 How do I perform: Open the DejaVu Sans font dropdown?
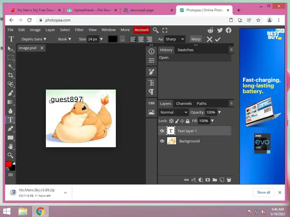pyautogui.click(x=34, y=39)
